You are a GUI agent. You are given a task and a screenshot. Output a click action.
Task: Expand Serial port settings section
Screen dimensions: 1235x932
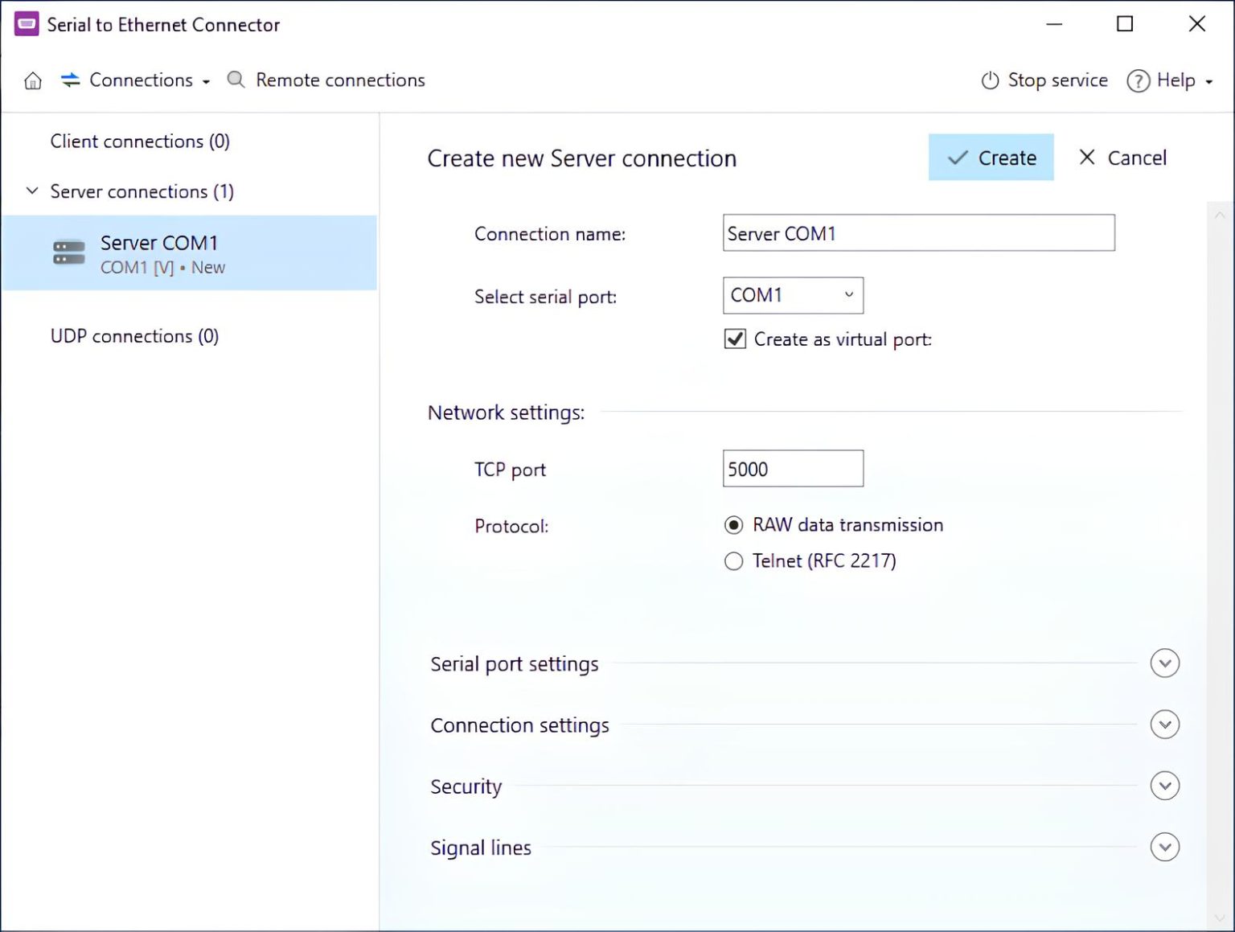tap(1164, 663)
